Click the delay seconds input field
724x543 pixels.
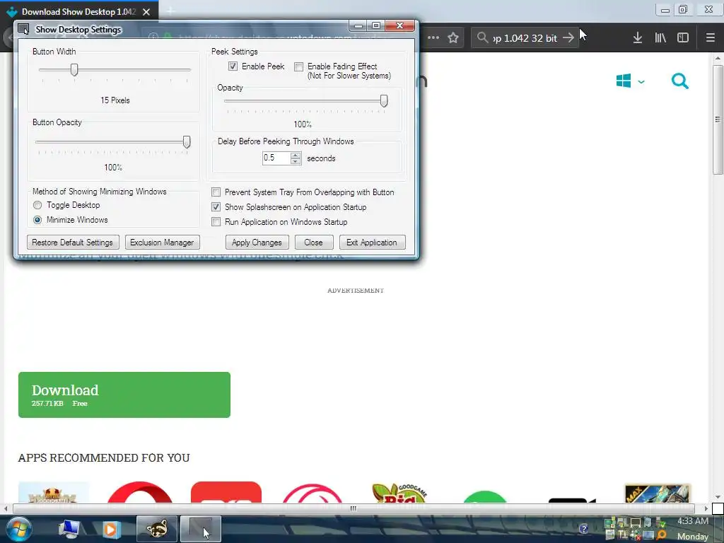276,158
